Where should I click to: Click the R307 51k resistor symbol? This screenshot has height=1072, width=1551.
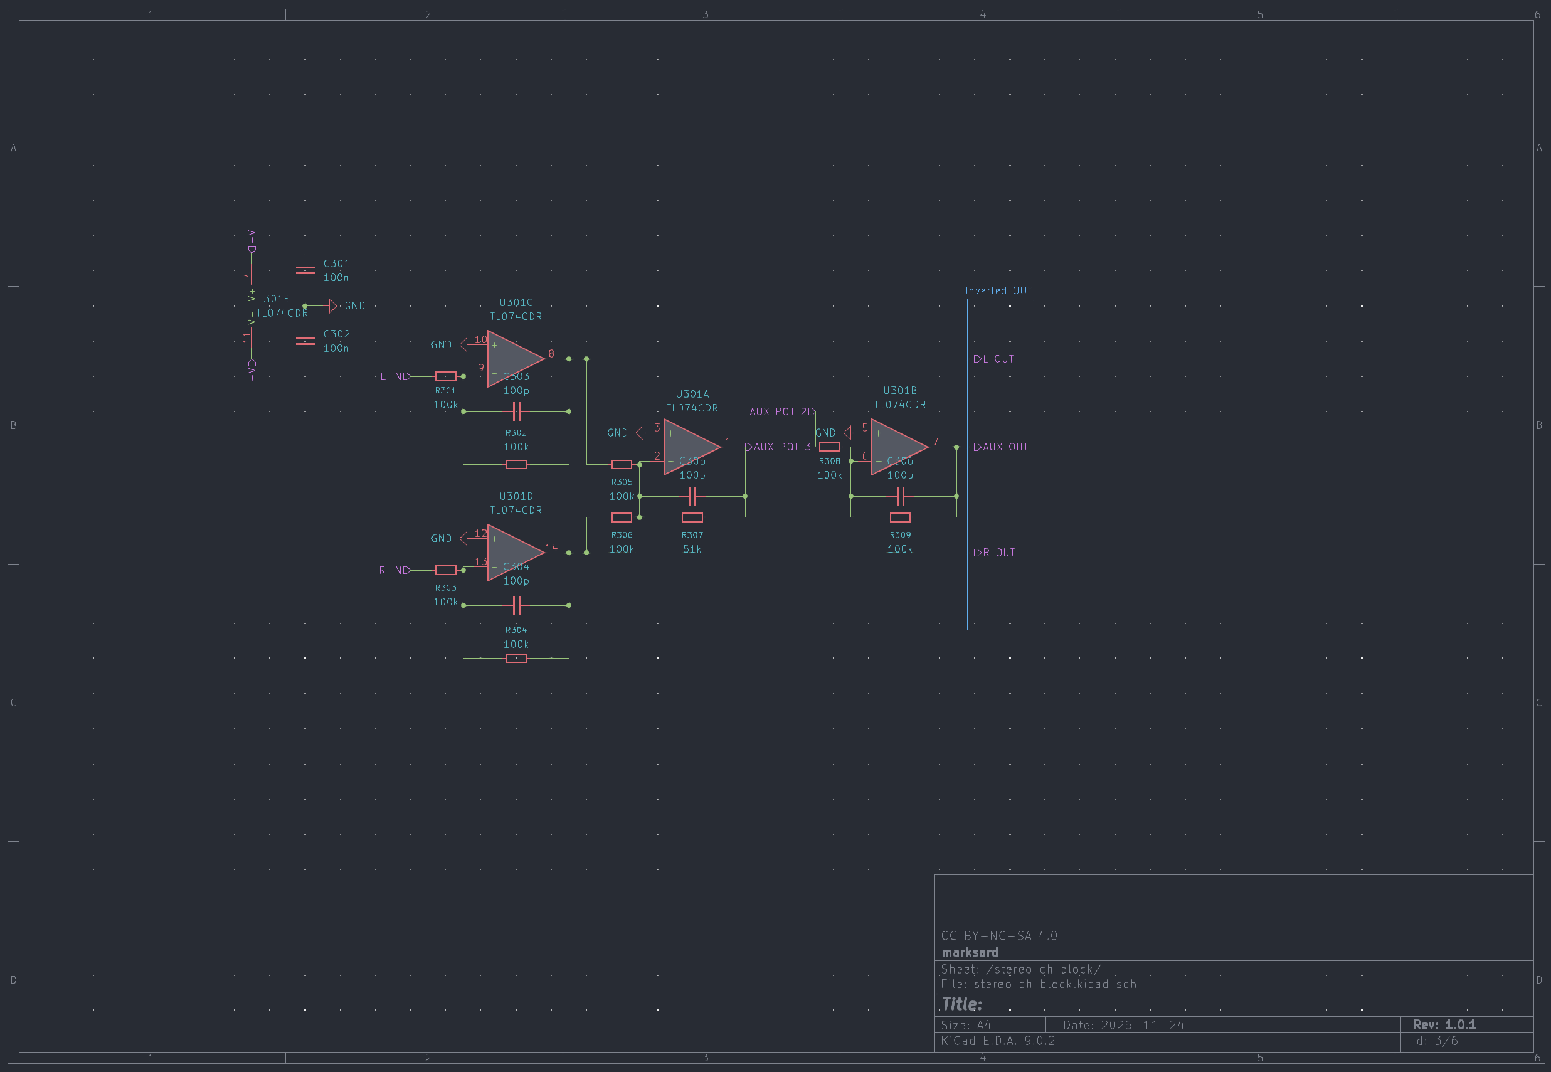tap(692, 517)
